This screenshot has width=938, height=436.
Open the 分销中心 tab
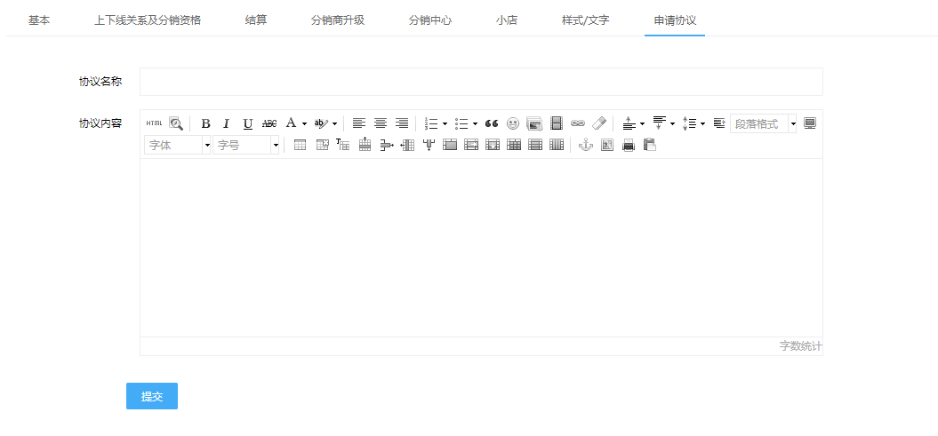coord(430,20)
